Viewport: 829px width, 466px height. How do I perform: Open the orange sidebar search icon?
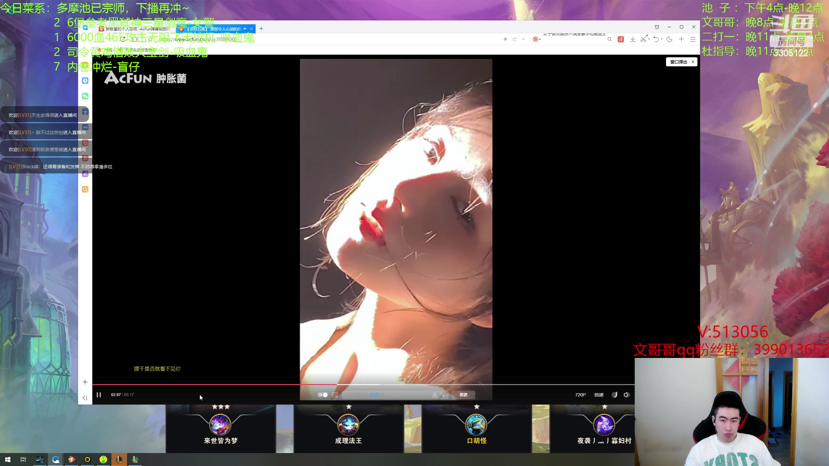pyautogui.click(x=85, y=189)
